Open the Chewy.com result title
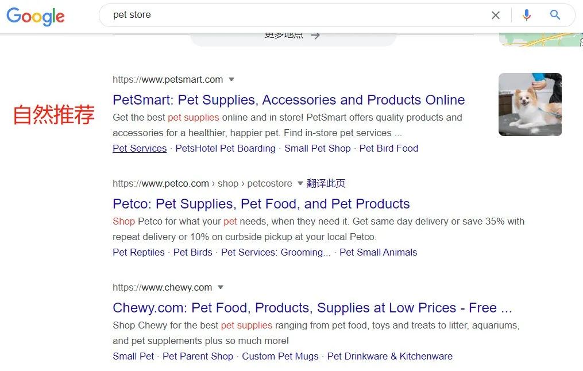 312,308
